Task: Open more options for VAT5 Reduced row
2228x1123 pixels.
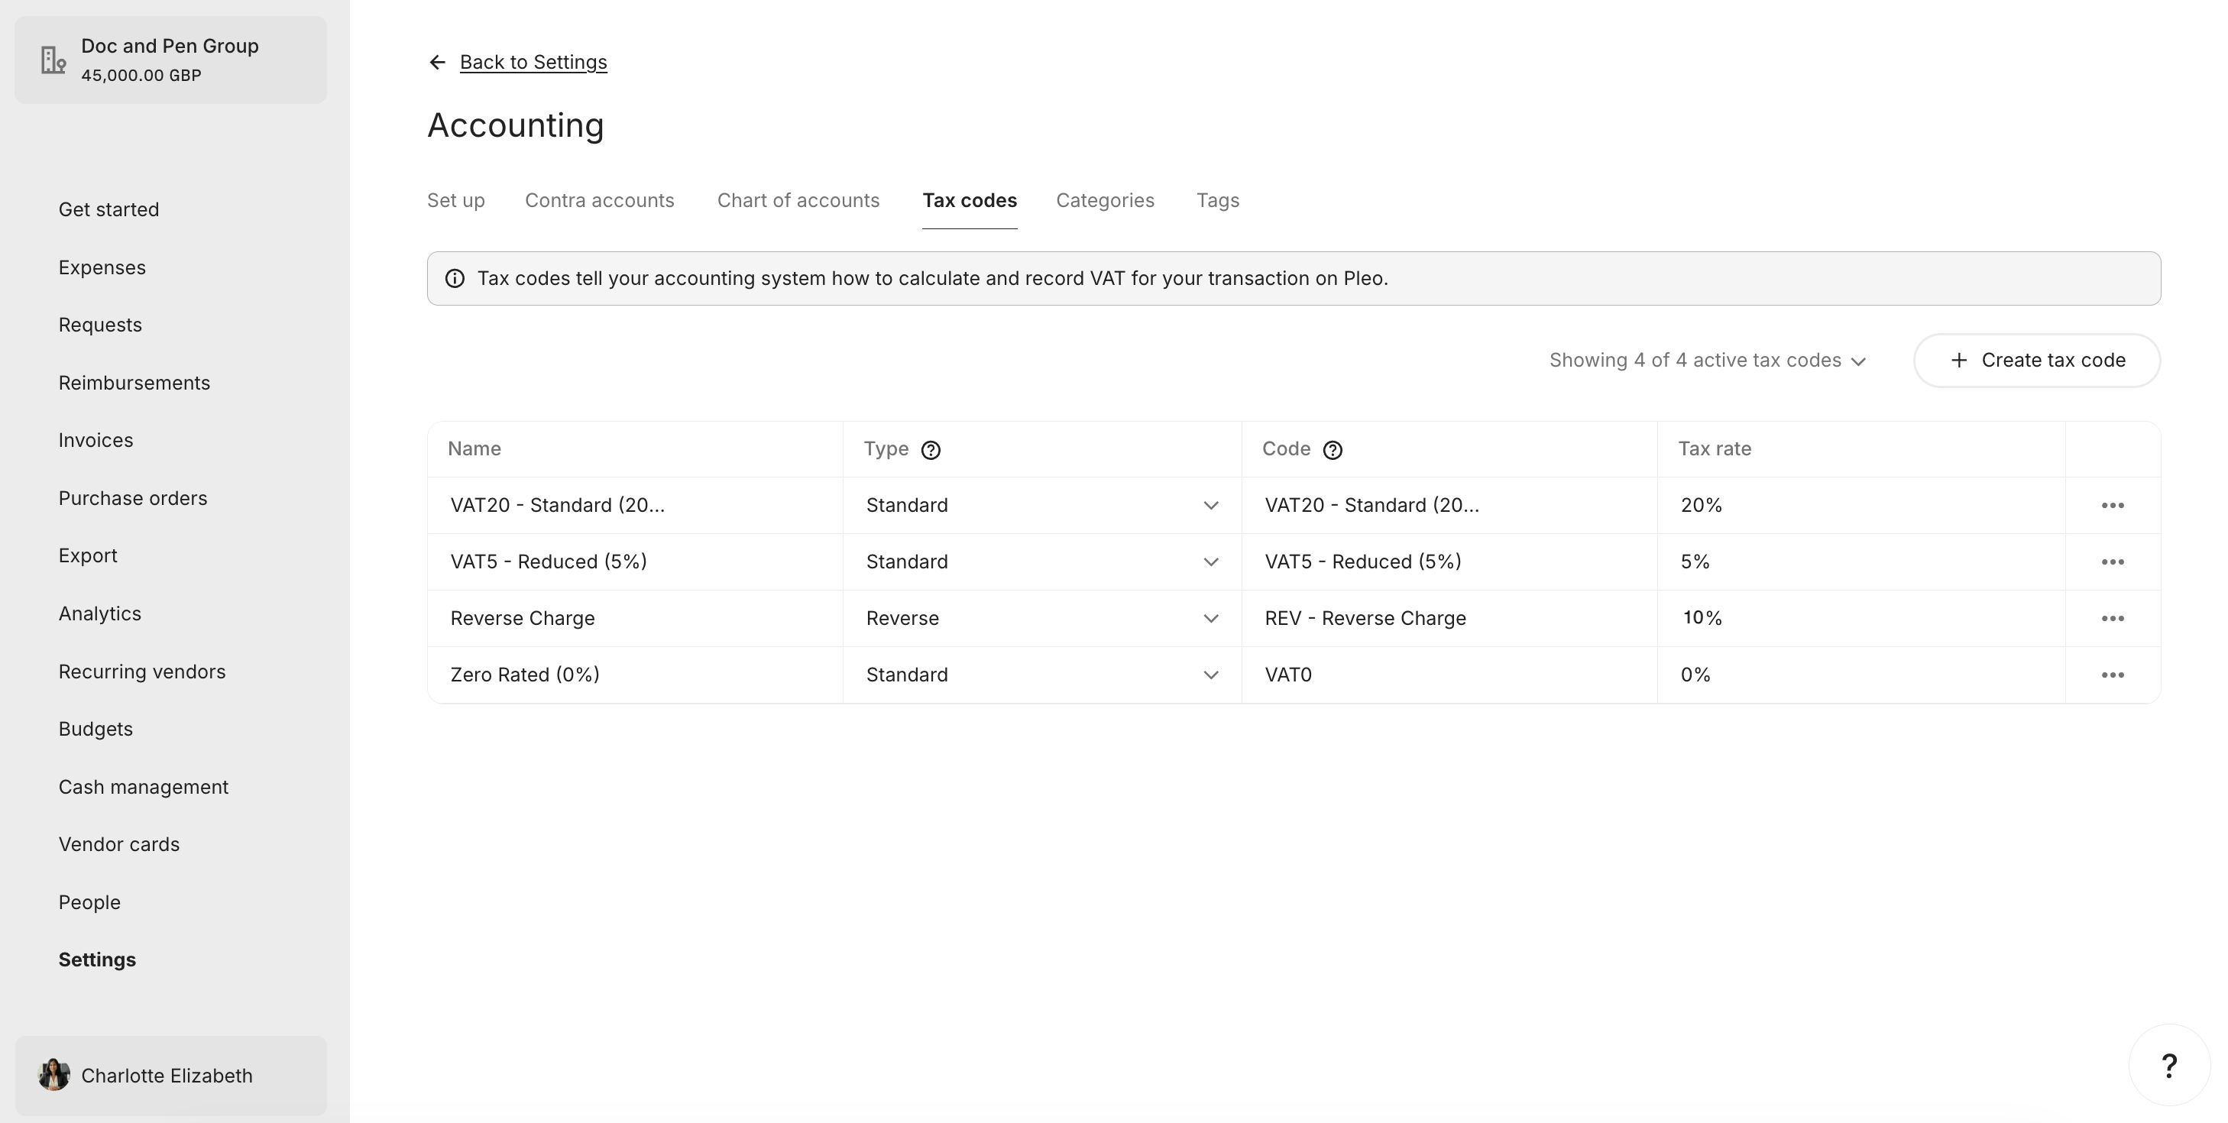Action: pos(2112,562)
